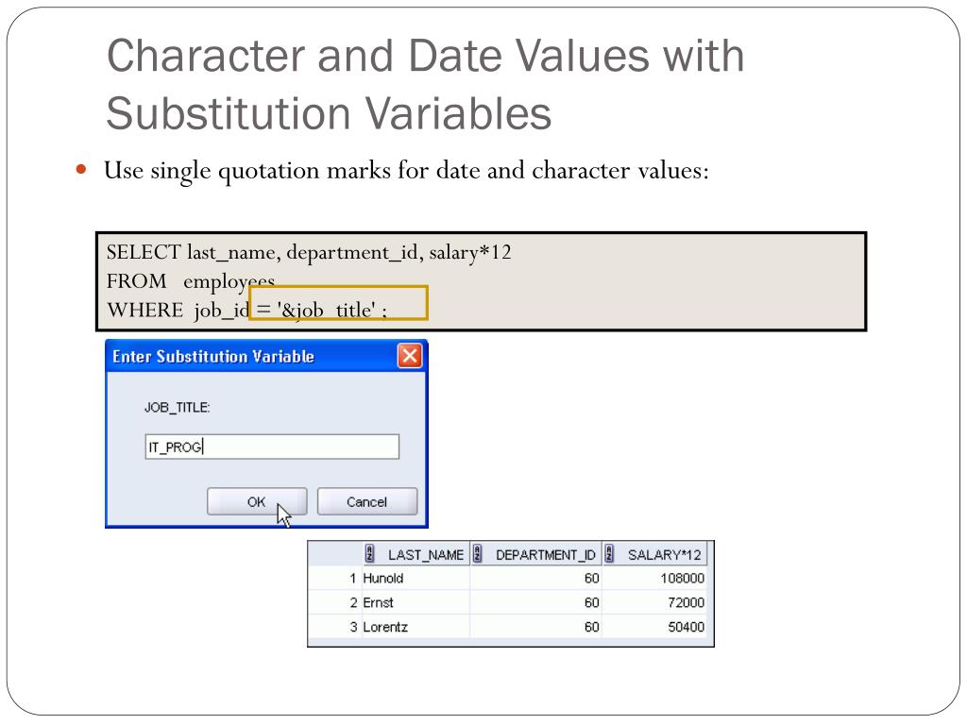This screenshot has height=725, width=967.
Task: Click the 72000 salary cell
Action: click(x=655, y=602)
